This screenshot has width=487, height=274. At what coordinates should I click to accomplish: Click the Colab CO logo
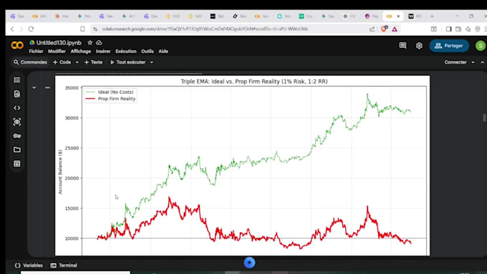[17, 45]
